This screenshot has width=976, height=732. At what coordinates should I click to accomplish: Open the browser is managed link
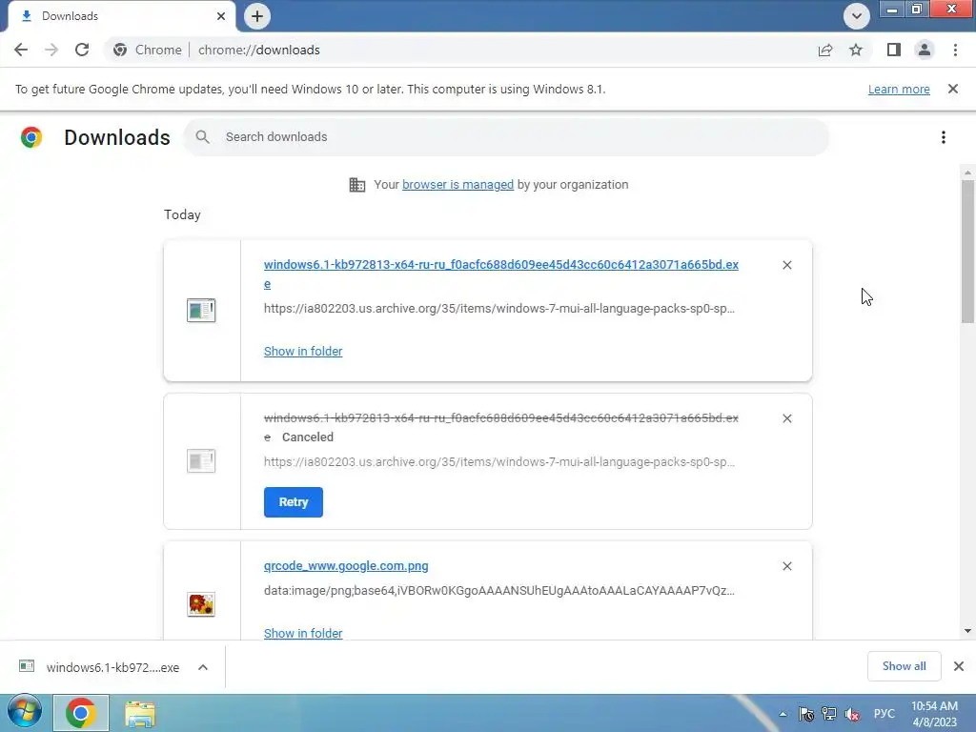point(458,185)
